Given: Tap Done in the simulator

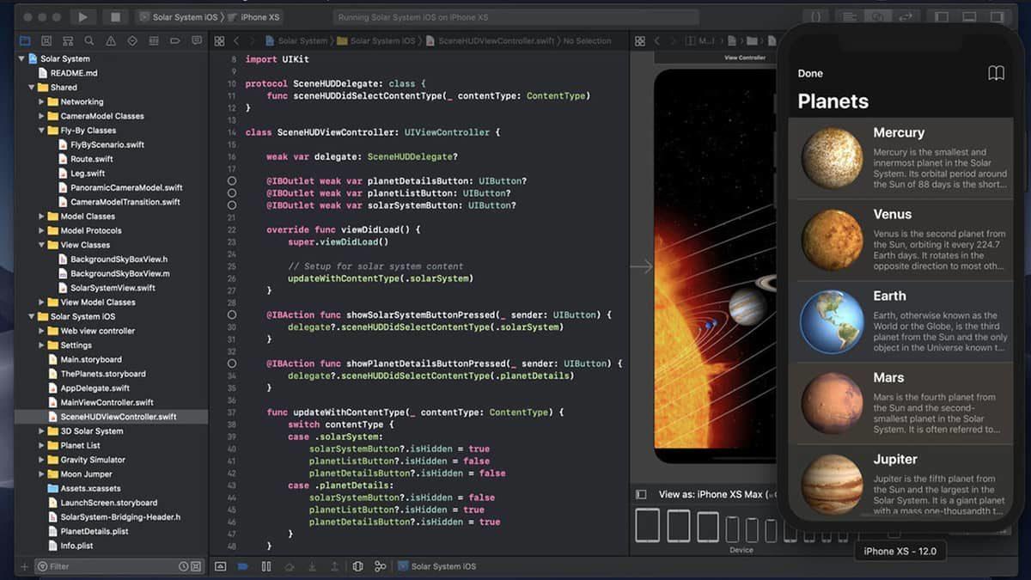Looking at the screenshot, I should (x=810, y=74).
